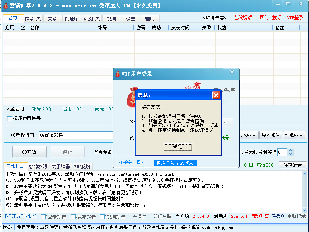Increase the 登录帐号前等待 spinner value
The height and width of the screenshot is (232, 309).
[x=290, y=150]
